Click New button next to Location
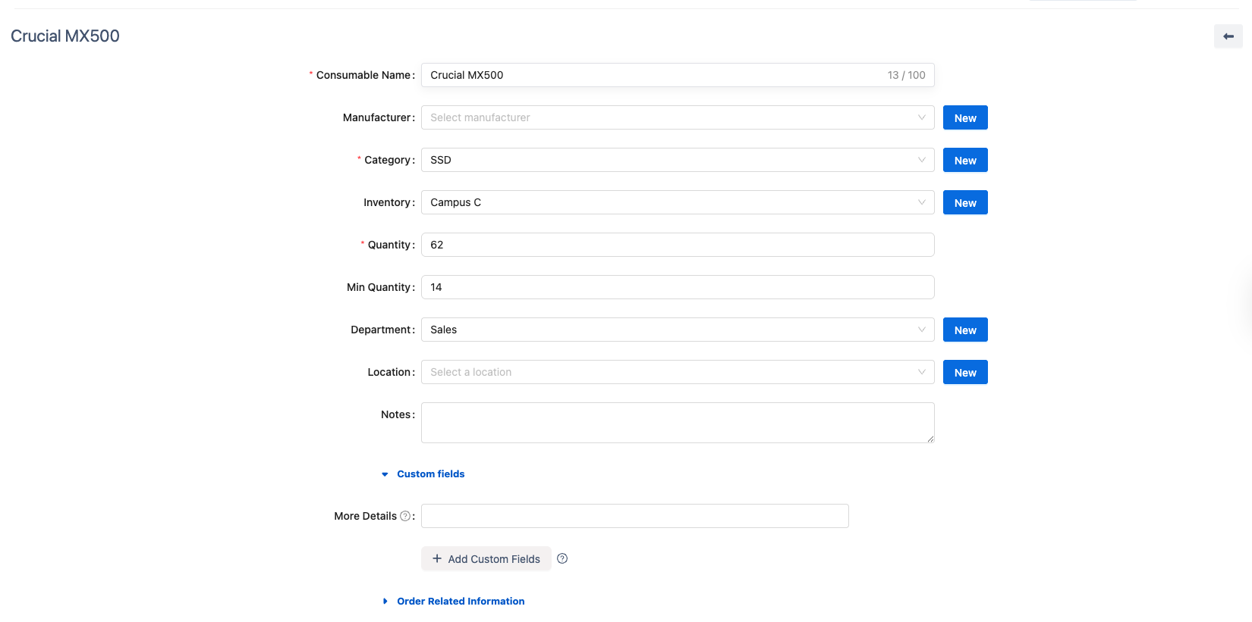 pyautogui.click(x=965, y=372)
